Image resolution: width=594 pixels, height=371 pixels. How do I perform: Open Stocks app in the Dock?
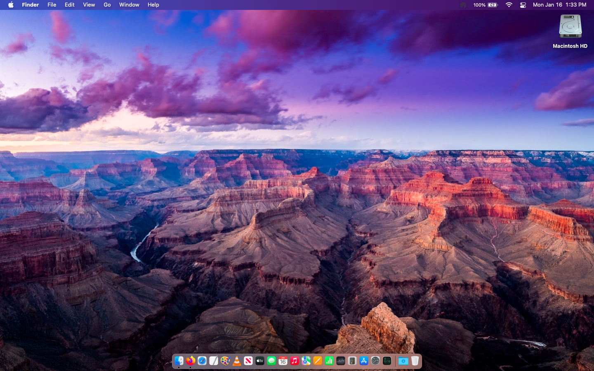point(340,361)
